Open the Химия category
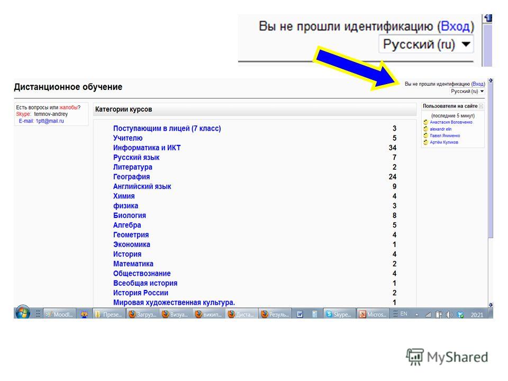Viewport: 508px width, 381px height. (x=124, y=196)
